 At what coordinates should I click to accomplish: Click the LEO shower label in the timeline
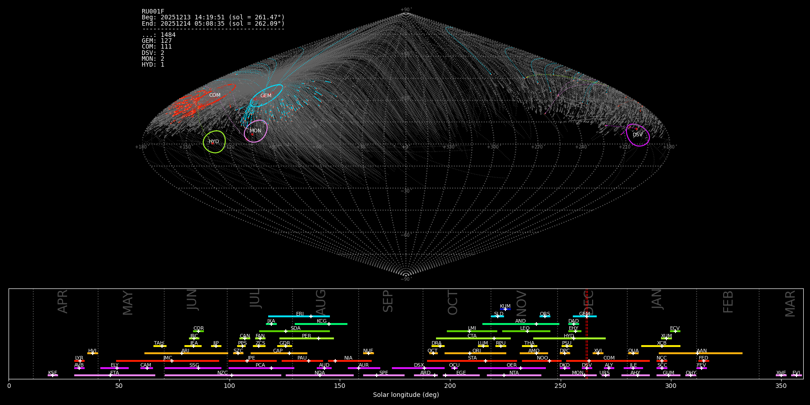point(525,328)
